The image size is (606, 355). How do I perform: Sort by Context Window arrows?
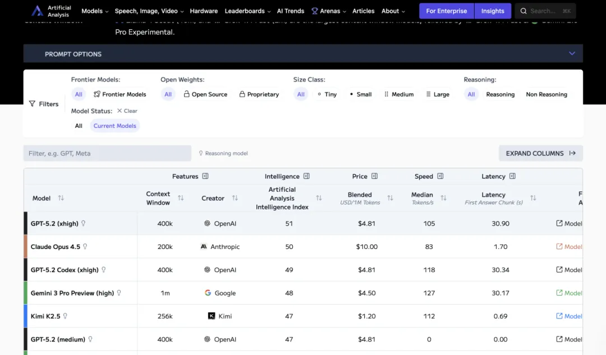tap(181, 198)
